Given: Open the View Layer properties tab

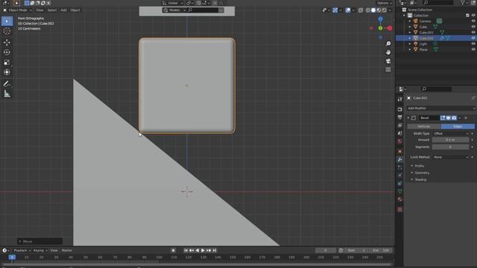Looking at the screenshot, I should pos(400,125).
